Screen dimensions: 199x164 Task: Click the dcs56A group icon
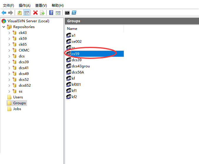pos(69,72)
